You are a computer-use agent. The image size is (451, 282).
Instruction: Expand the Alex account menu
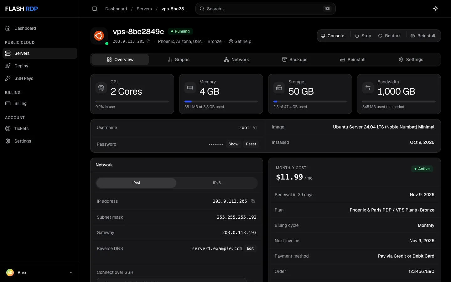tap(40, 273)
